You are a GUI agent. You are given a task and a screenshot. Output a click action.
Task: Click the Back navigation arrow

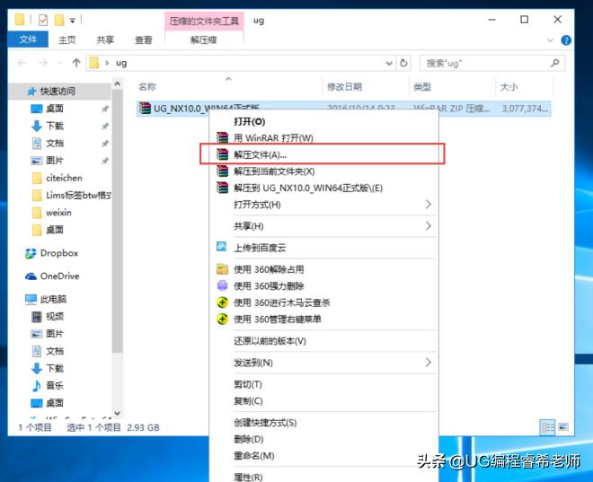(x=22, y=63)
